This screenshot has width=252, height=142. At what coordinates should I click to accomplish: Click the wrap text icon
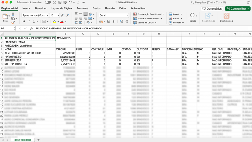[90, 14]
